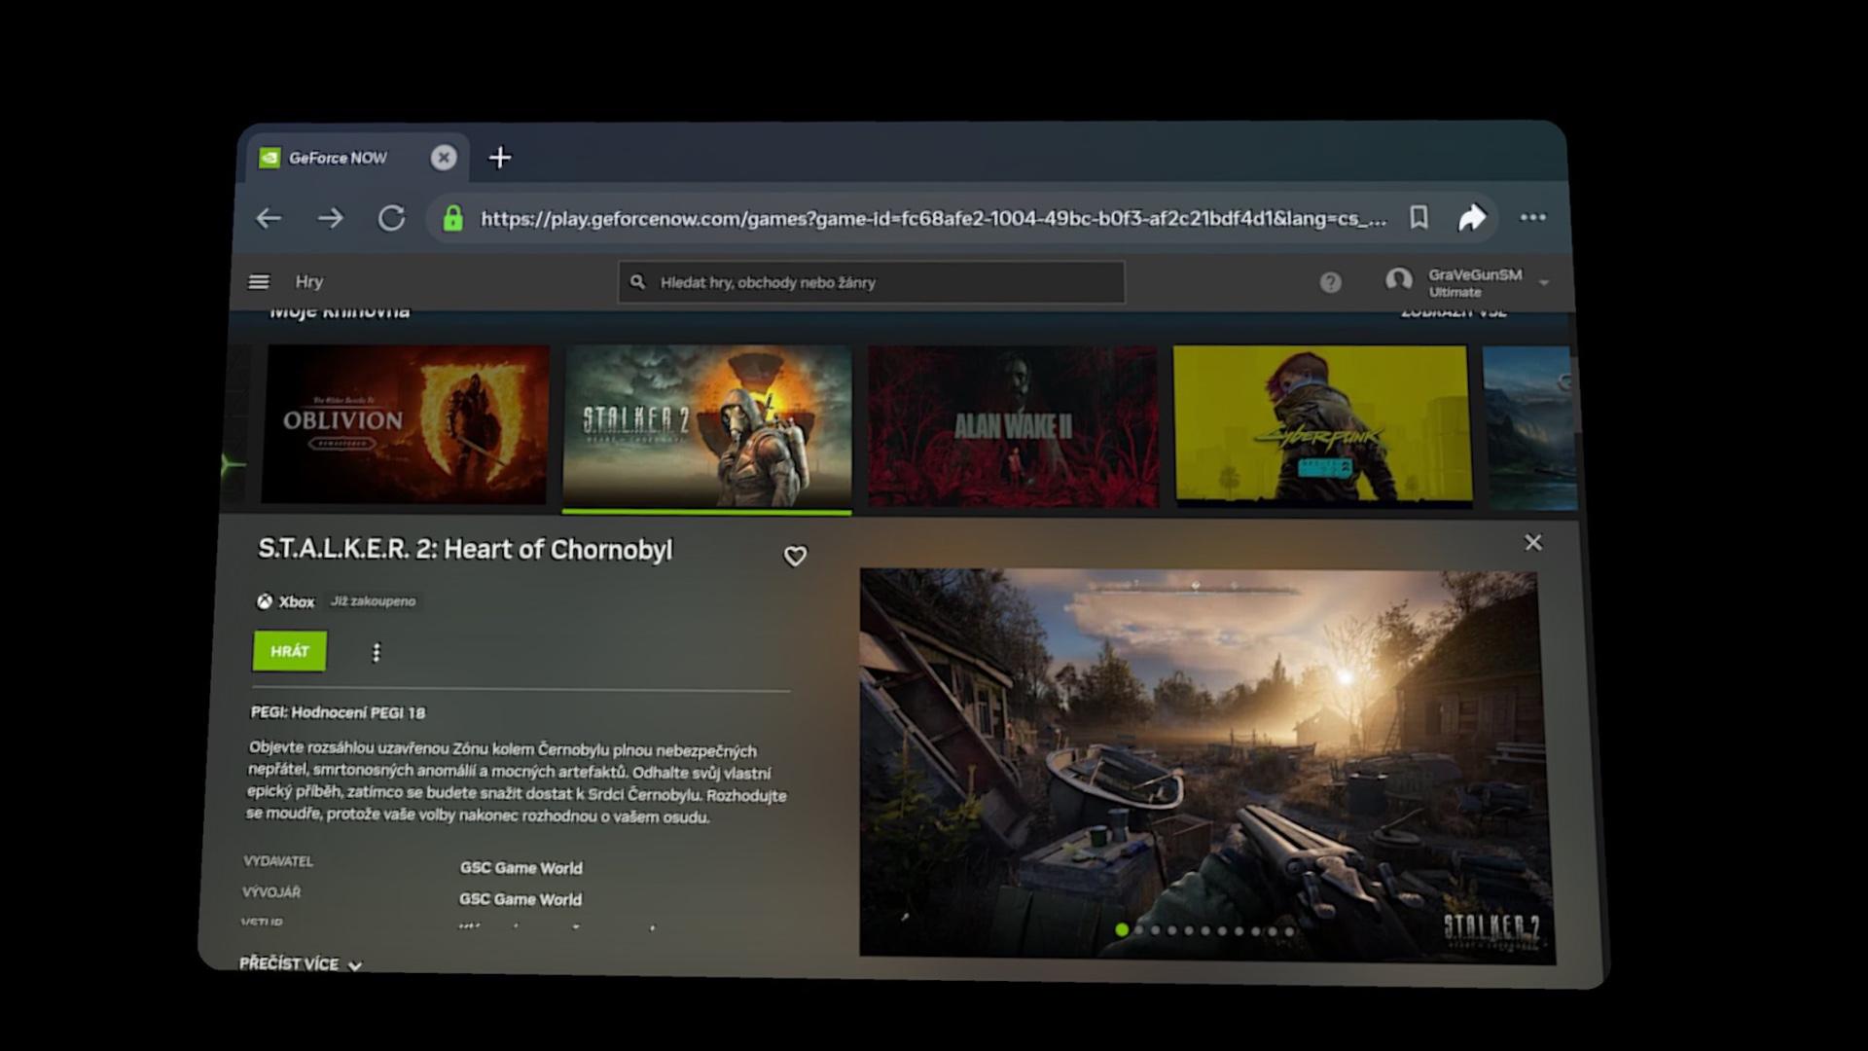Add S.T.A.L.K.E.R. 2 to favorites

pos(795,556)
